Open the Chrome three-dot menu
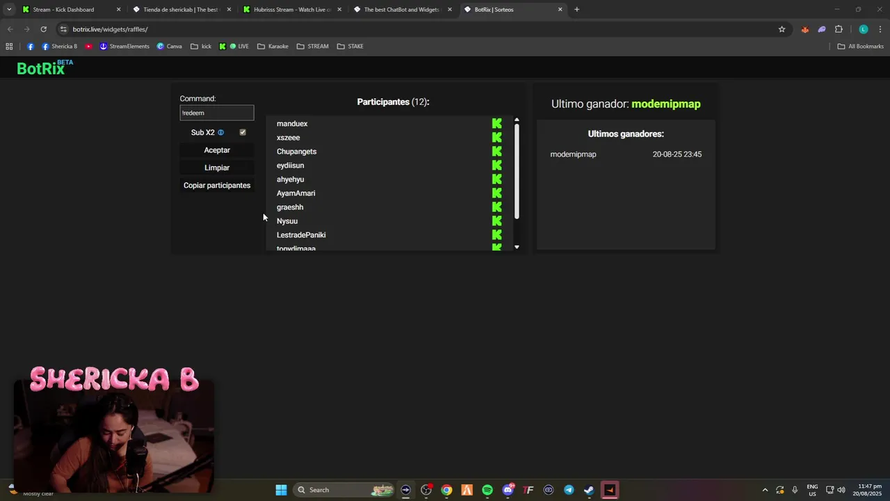 [x=880, y=29]
